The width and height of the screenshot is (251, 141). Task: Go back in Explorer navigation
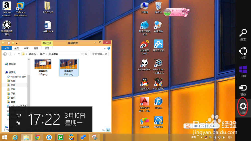tap(5, 54)
